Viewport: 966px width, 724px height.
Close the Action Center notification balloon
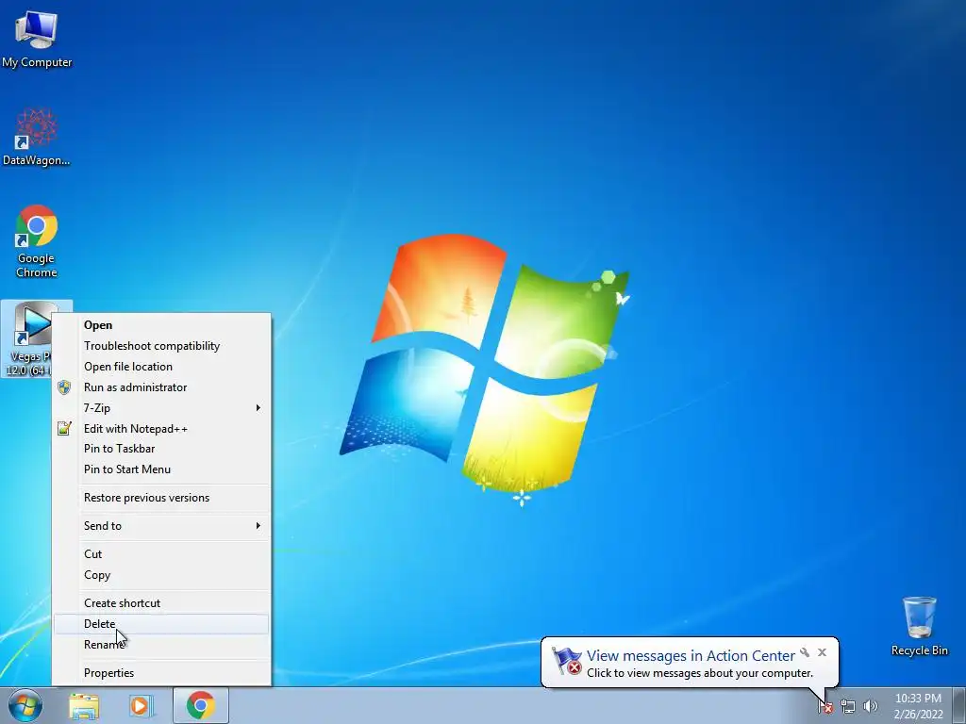[x=822, y=652]
